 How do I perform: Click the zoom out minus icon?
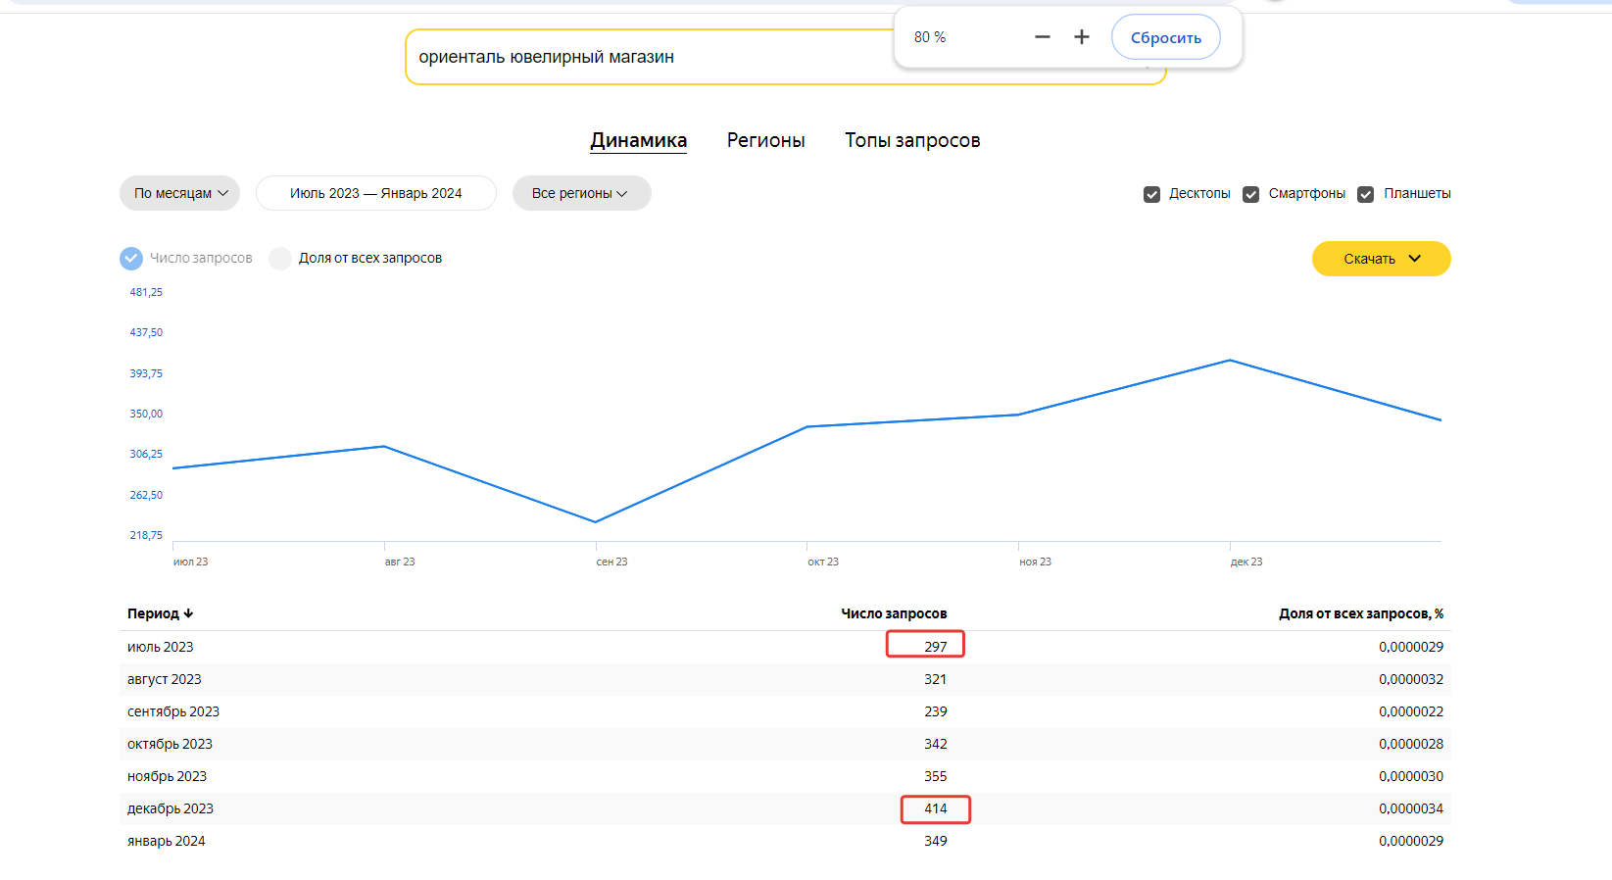(1042, 37)
